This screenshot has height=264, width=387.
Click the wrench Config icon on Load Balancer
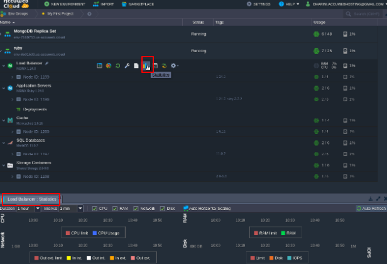point(127,65)
